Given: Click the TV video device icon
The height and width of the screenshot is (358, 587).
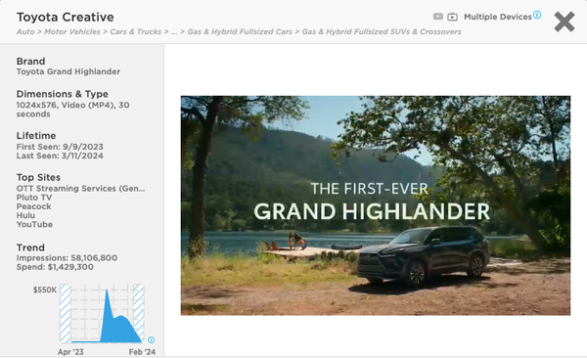Looking at the screenshot, I should pyautogui.click(x=452, y=17).
